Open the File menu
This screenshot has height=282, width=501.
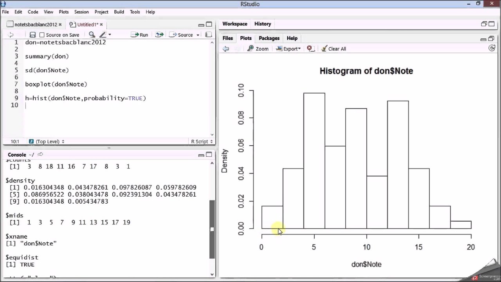[5, 12]
